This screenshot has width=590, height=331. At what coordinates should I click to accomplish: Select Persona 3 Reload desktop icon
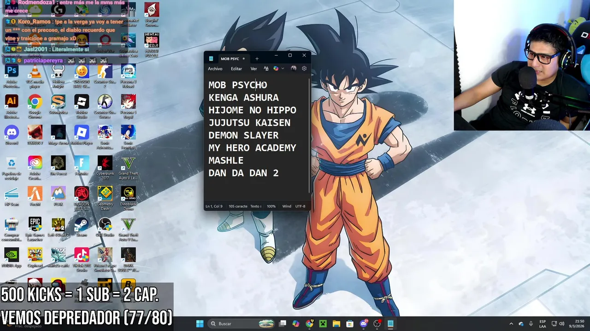point(128,76)
